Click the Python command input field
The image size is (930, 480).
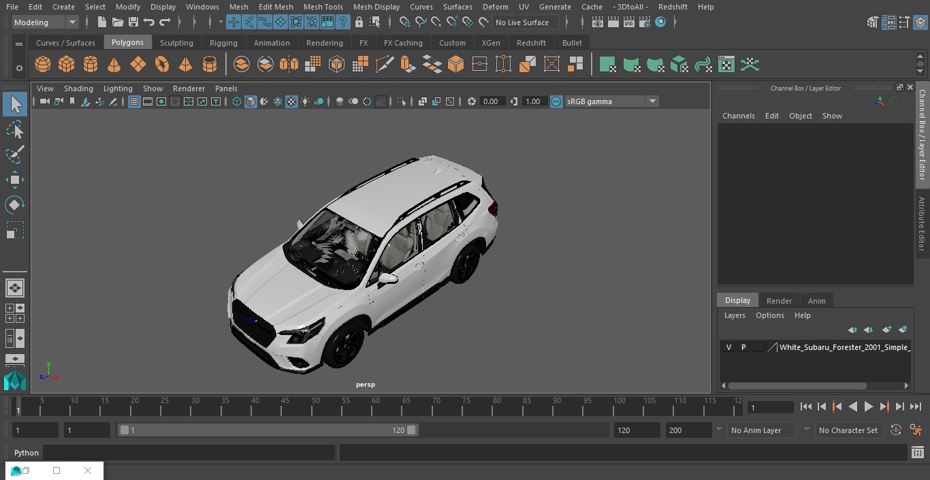coord(189,453)
